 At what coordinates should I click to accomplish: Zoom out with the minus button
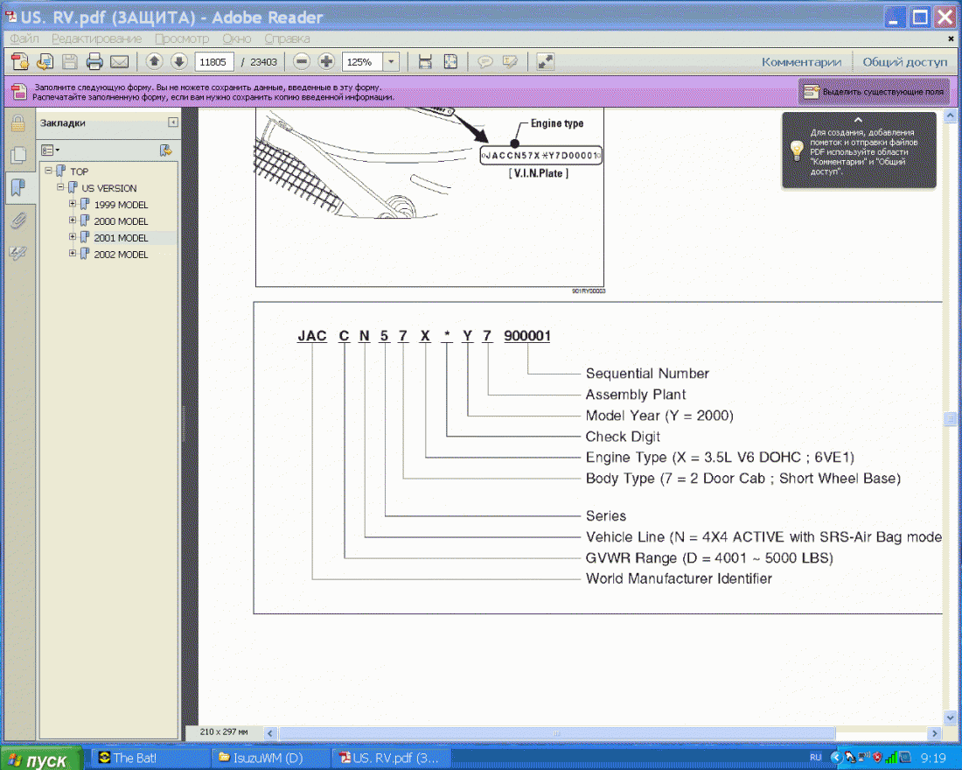301,61
